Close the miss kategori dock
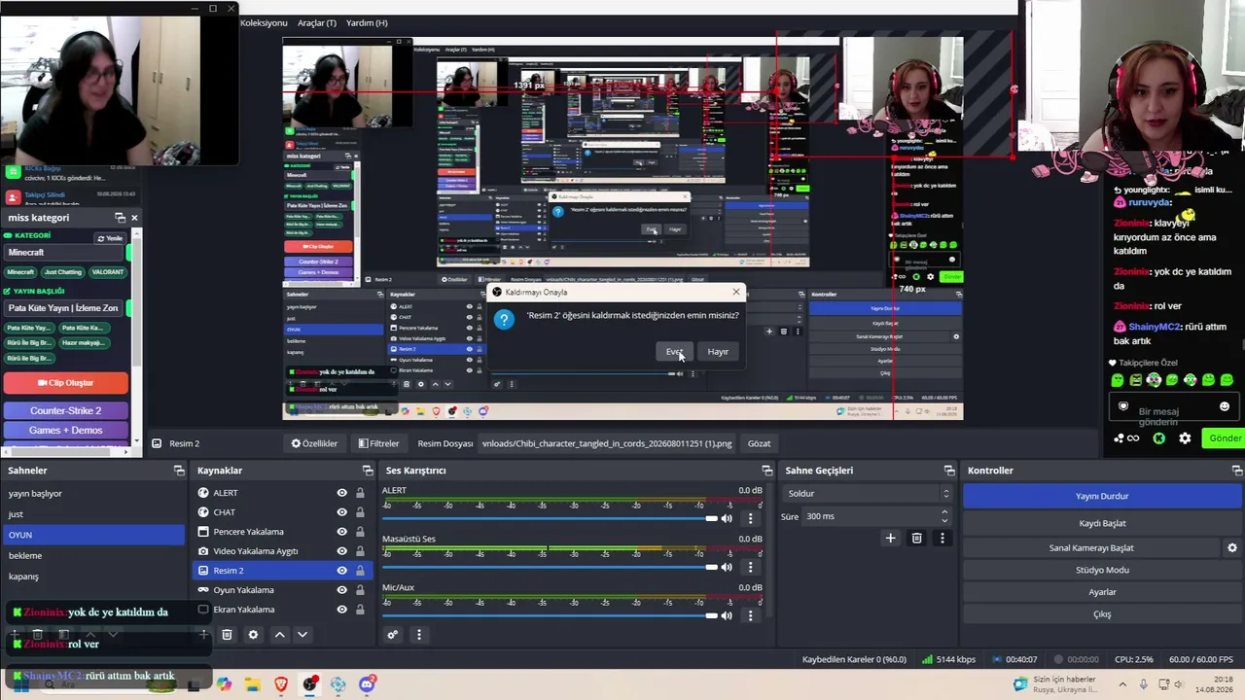 pyautogui.click(x=134, y=218)
